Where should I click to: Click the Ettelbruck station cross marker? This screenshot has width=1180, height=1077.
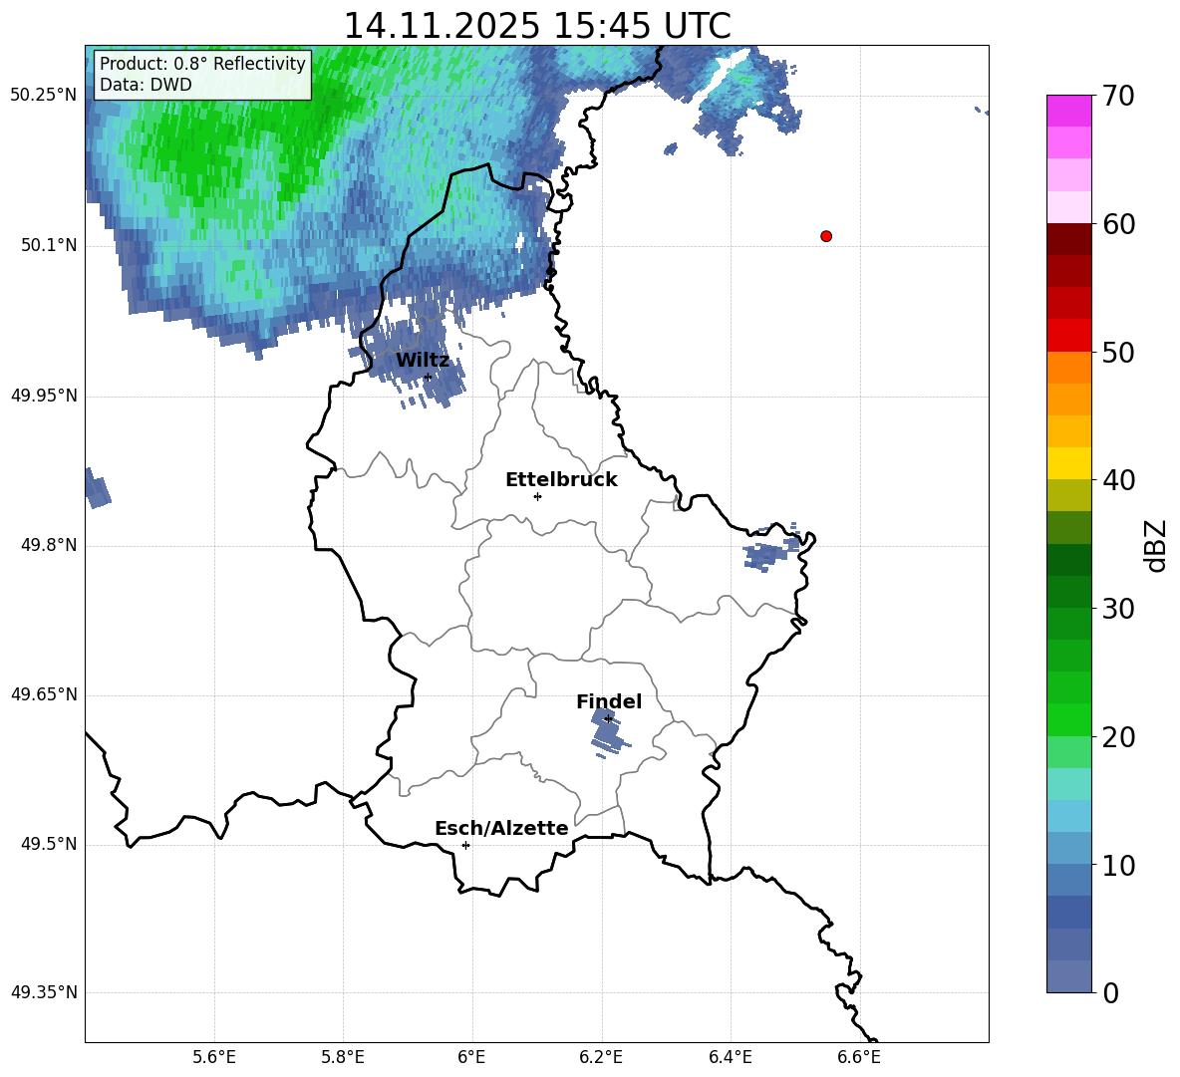537,496
